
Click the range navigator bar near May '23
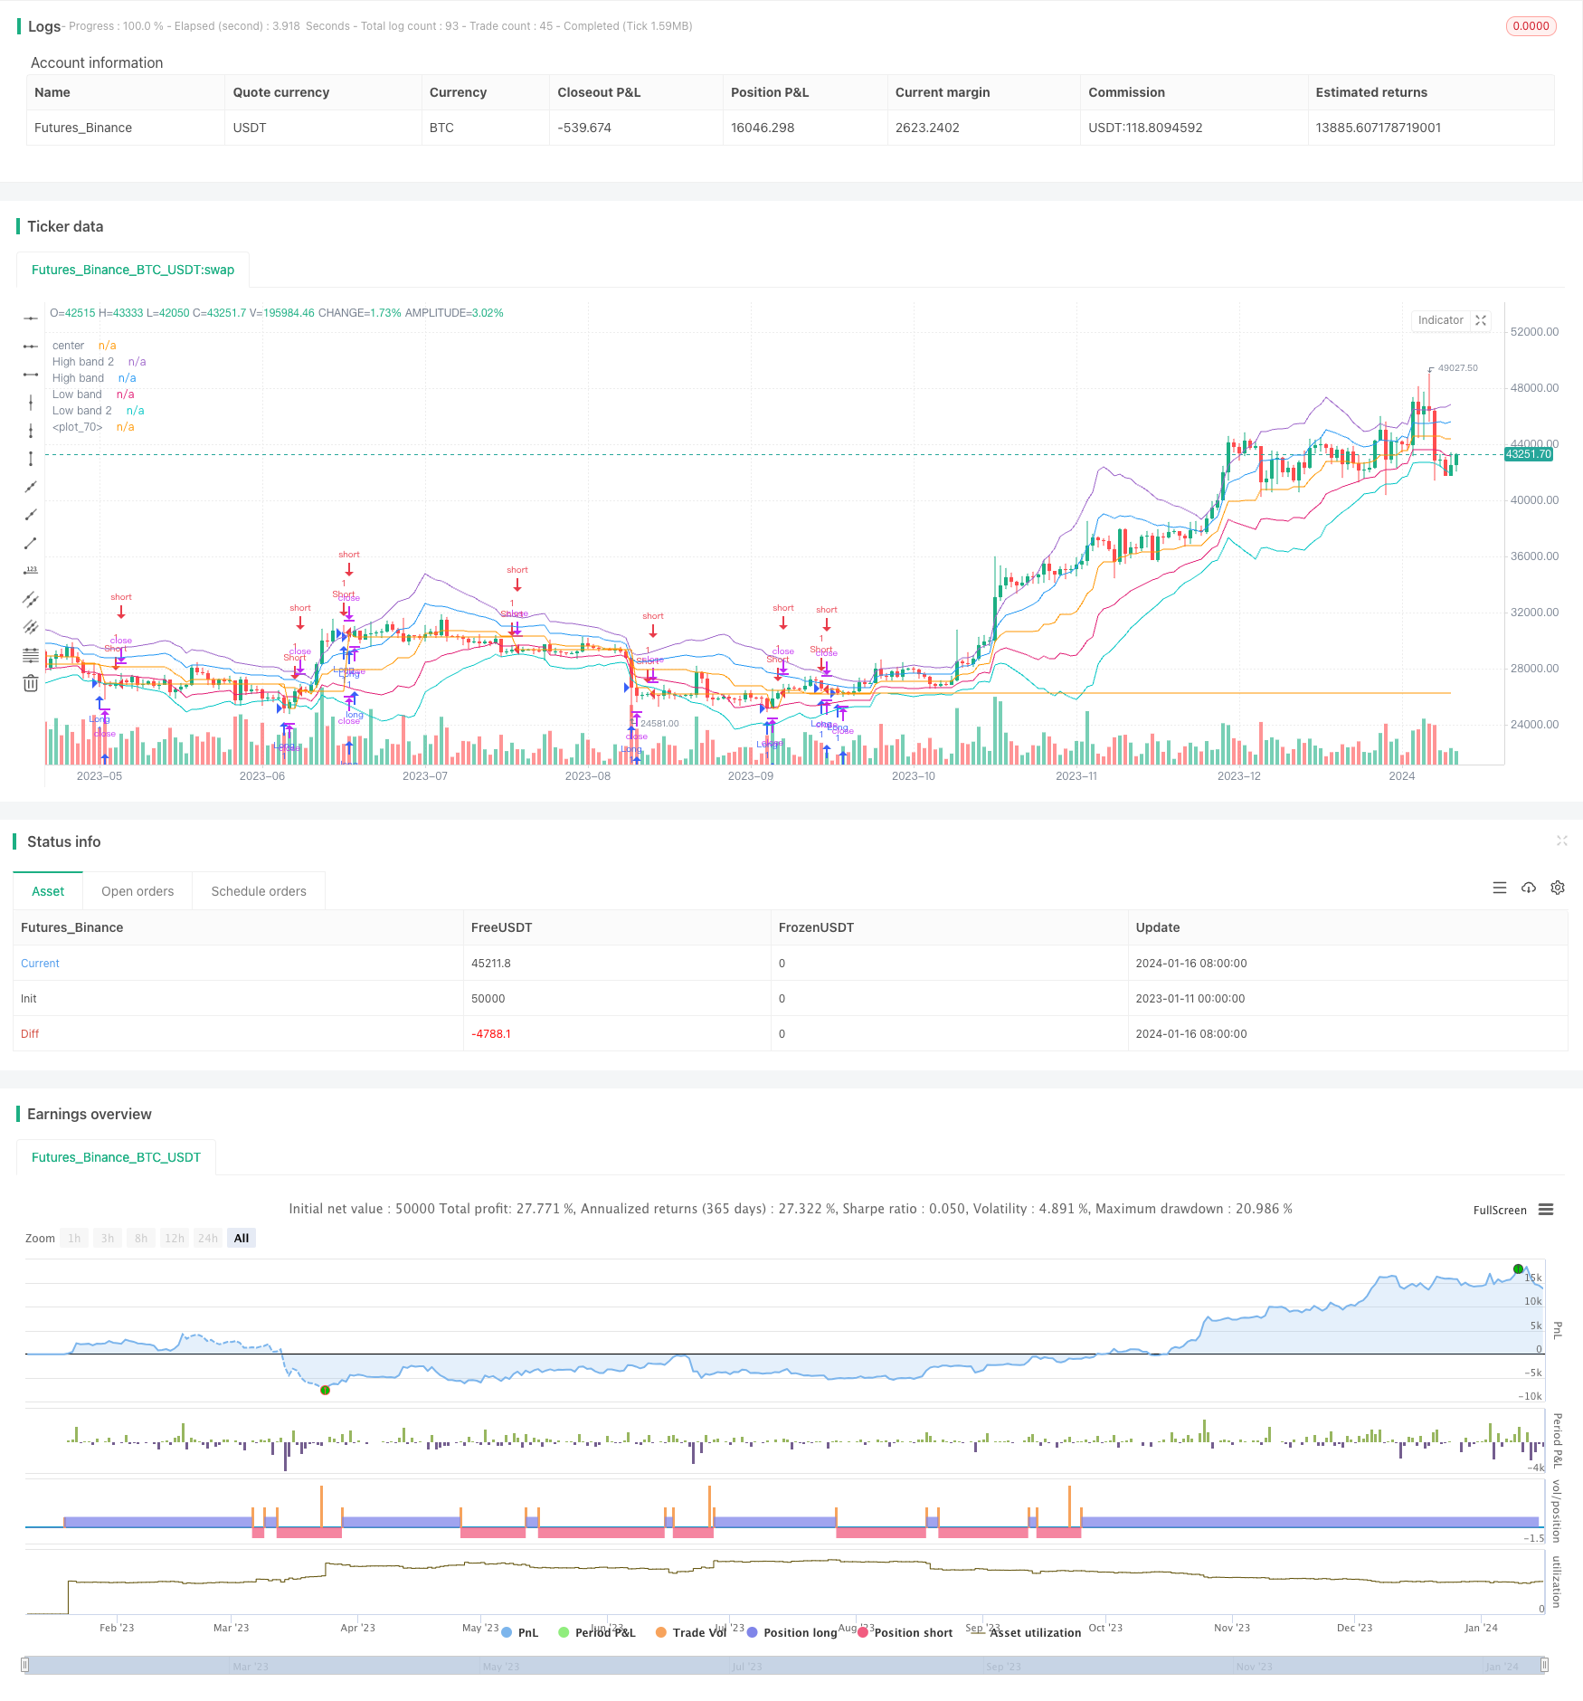pyautogui.click(x=500, y=1666)
